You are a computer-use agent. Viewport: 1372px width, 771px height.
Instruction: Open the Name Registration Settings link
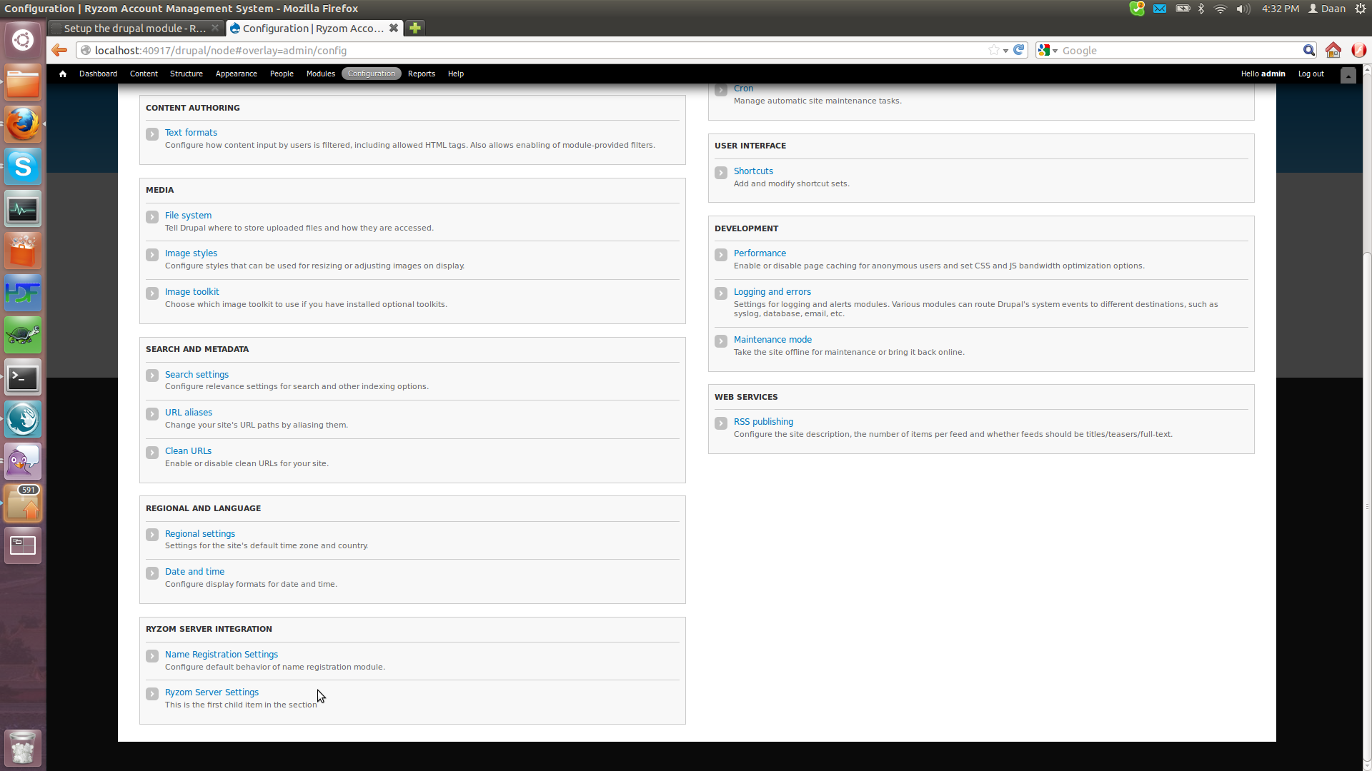click(222, 654)
